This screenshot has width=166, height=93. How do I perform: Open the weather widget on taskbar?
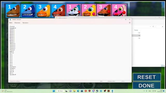click(x=7, y=91)
